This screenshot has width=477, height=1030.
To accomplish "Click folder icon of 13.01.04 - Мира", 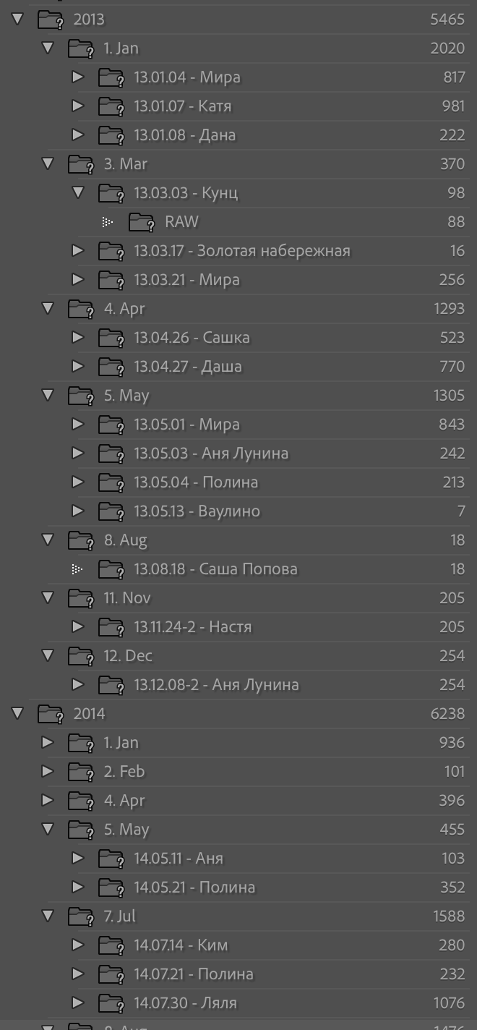I will 111,78.
